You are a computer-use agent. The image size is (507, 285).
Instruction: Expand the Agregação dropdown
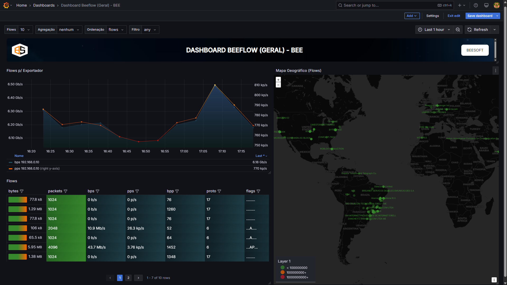[x=69, y=30]
